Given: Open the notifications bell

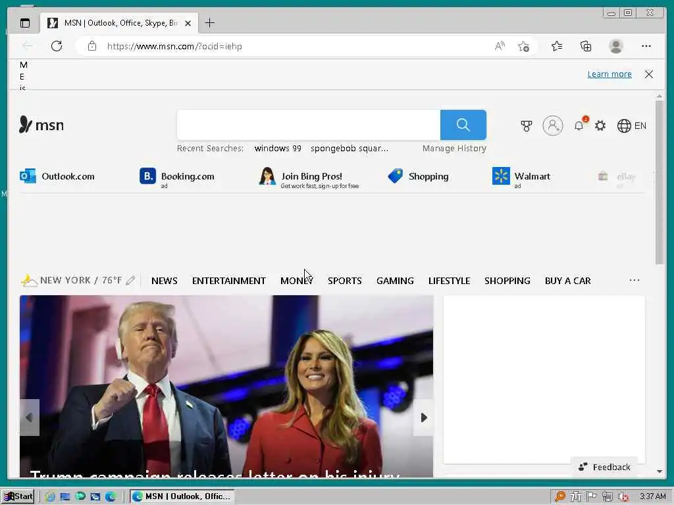Looking at the screenshot, I should 579,126.
